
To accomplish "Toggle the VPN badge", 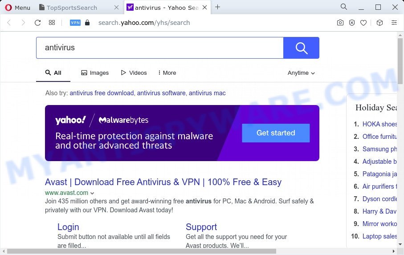I will pos(75,23).
